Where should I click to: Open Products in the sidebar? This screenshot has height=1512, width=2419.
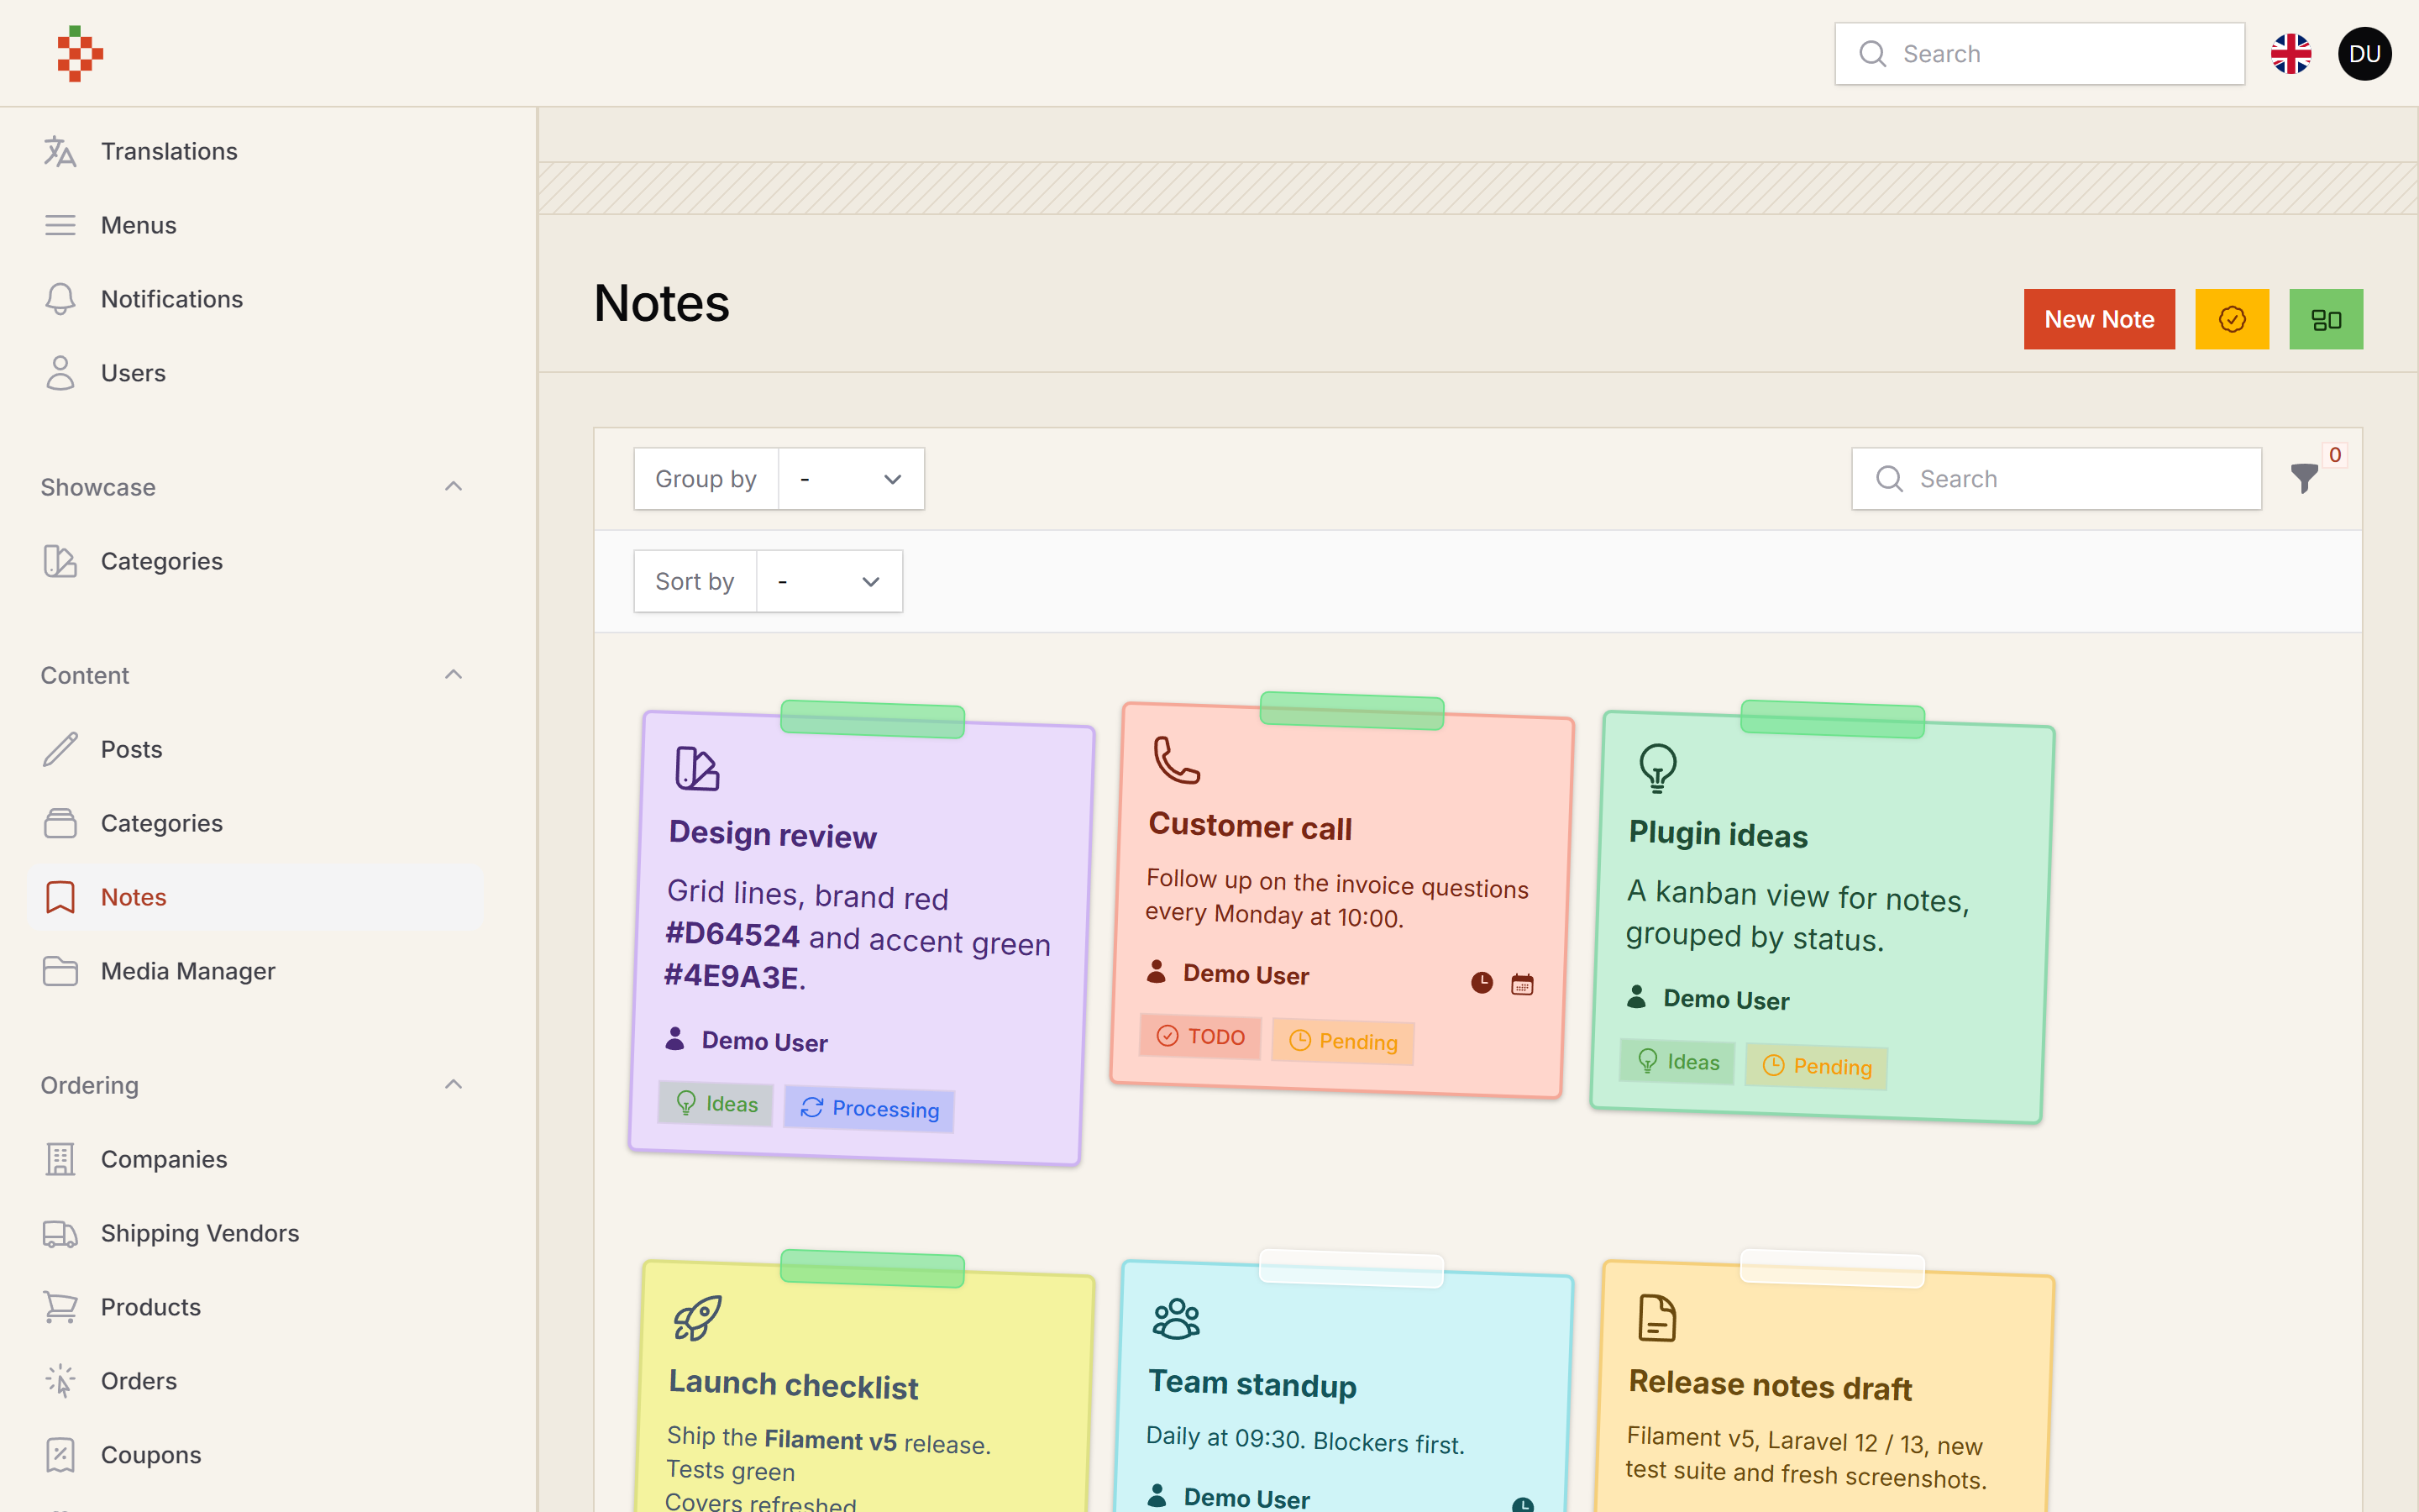(x=256, y=1307)
